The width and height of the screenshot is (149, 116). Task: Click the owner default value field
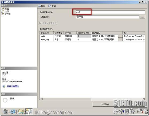point(107,17)
